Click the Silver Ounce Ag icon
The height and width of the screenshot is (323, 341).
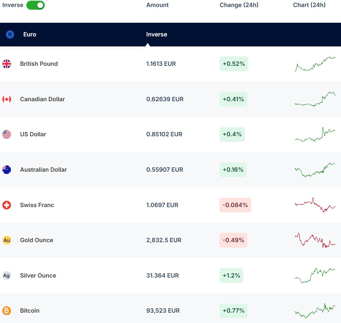click(7, 276)
